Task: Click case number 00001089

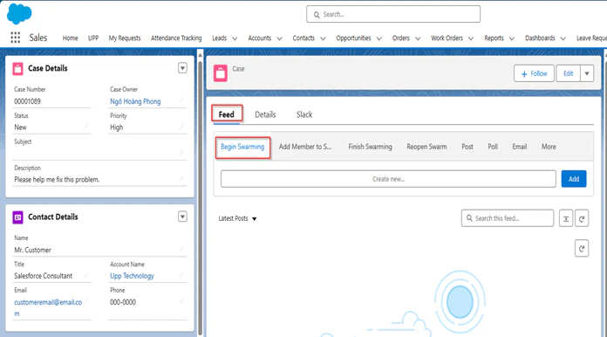Action: pos(28,101)
